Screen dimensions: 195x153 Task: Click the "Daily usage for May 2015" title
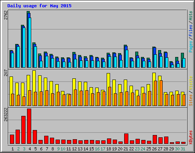[39, 6]
